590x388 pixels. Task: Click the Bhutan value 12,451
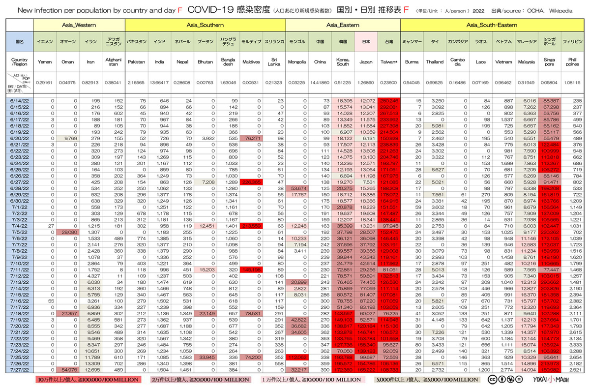point(206,226)
